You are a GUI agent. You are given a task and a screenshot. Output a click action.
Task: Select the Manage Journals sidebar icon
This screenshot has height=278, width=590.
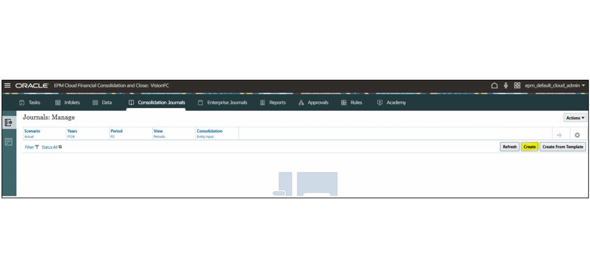coord(8,123)
